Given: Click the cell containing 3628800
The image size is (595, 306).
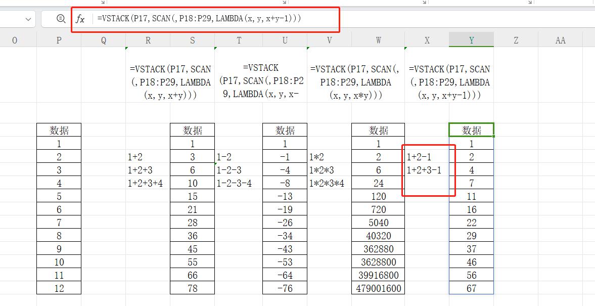Looking at the screenshot, I should pyautogui.click(x=378, y=262).
